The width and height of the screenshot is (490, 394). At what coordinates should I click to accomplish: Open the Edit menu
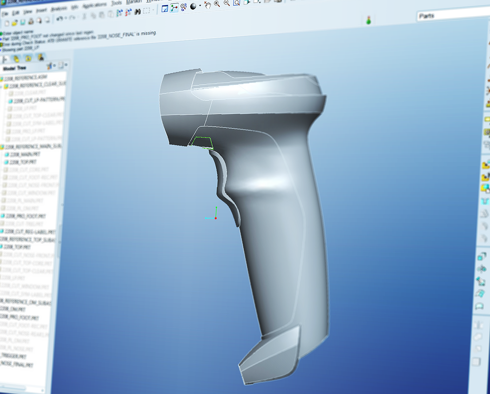tap(16, 13)
